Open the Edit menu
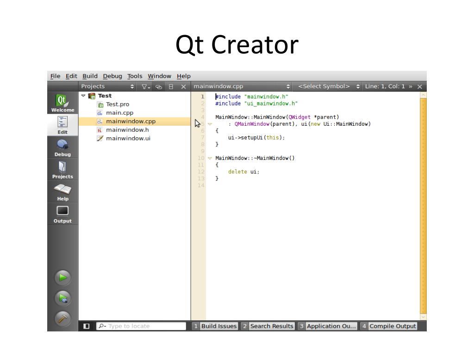Viewport: 474px width, 355px height. [71, 76]
